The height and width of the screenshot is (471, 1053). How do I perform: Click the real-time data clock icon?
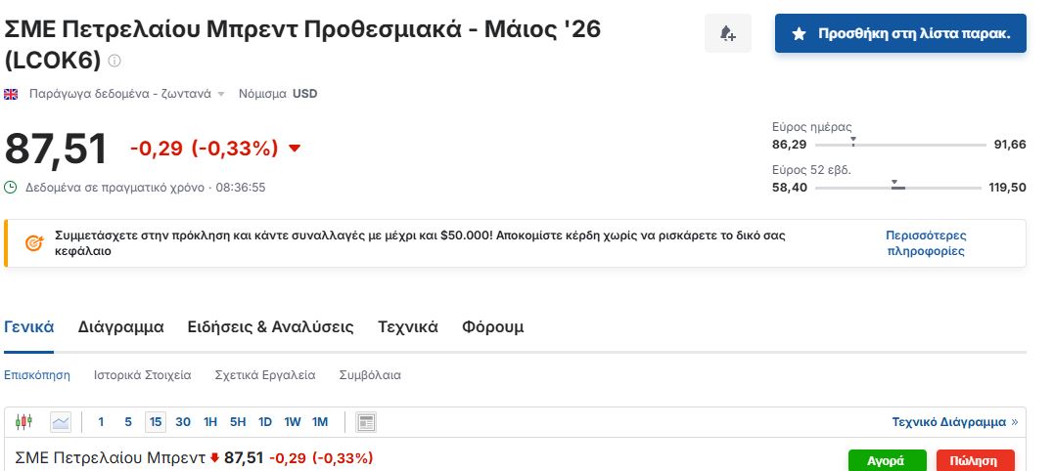11,187
